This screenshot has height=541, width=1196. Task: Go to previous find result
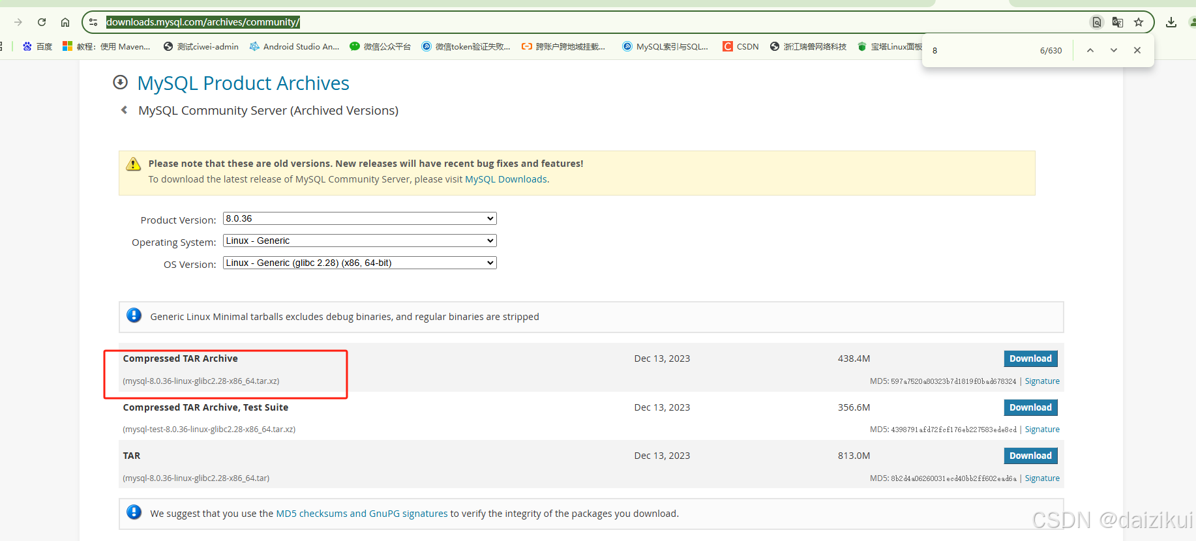click(x=1090, y=50)
